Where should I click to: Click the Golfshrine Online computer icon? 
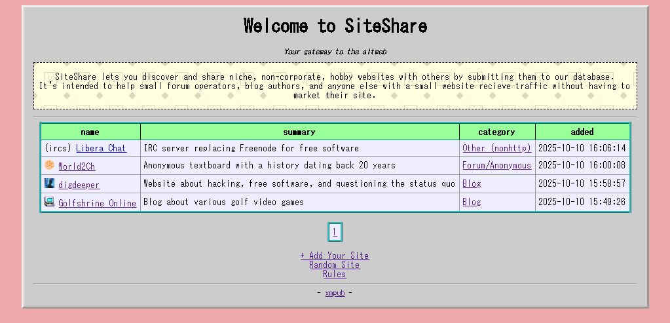(49, 202)
